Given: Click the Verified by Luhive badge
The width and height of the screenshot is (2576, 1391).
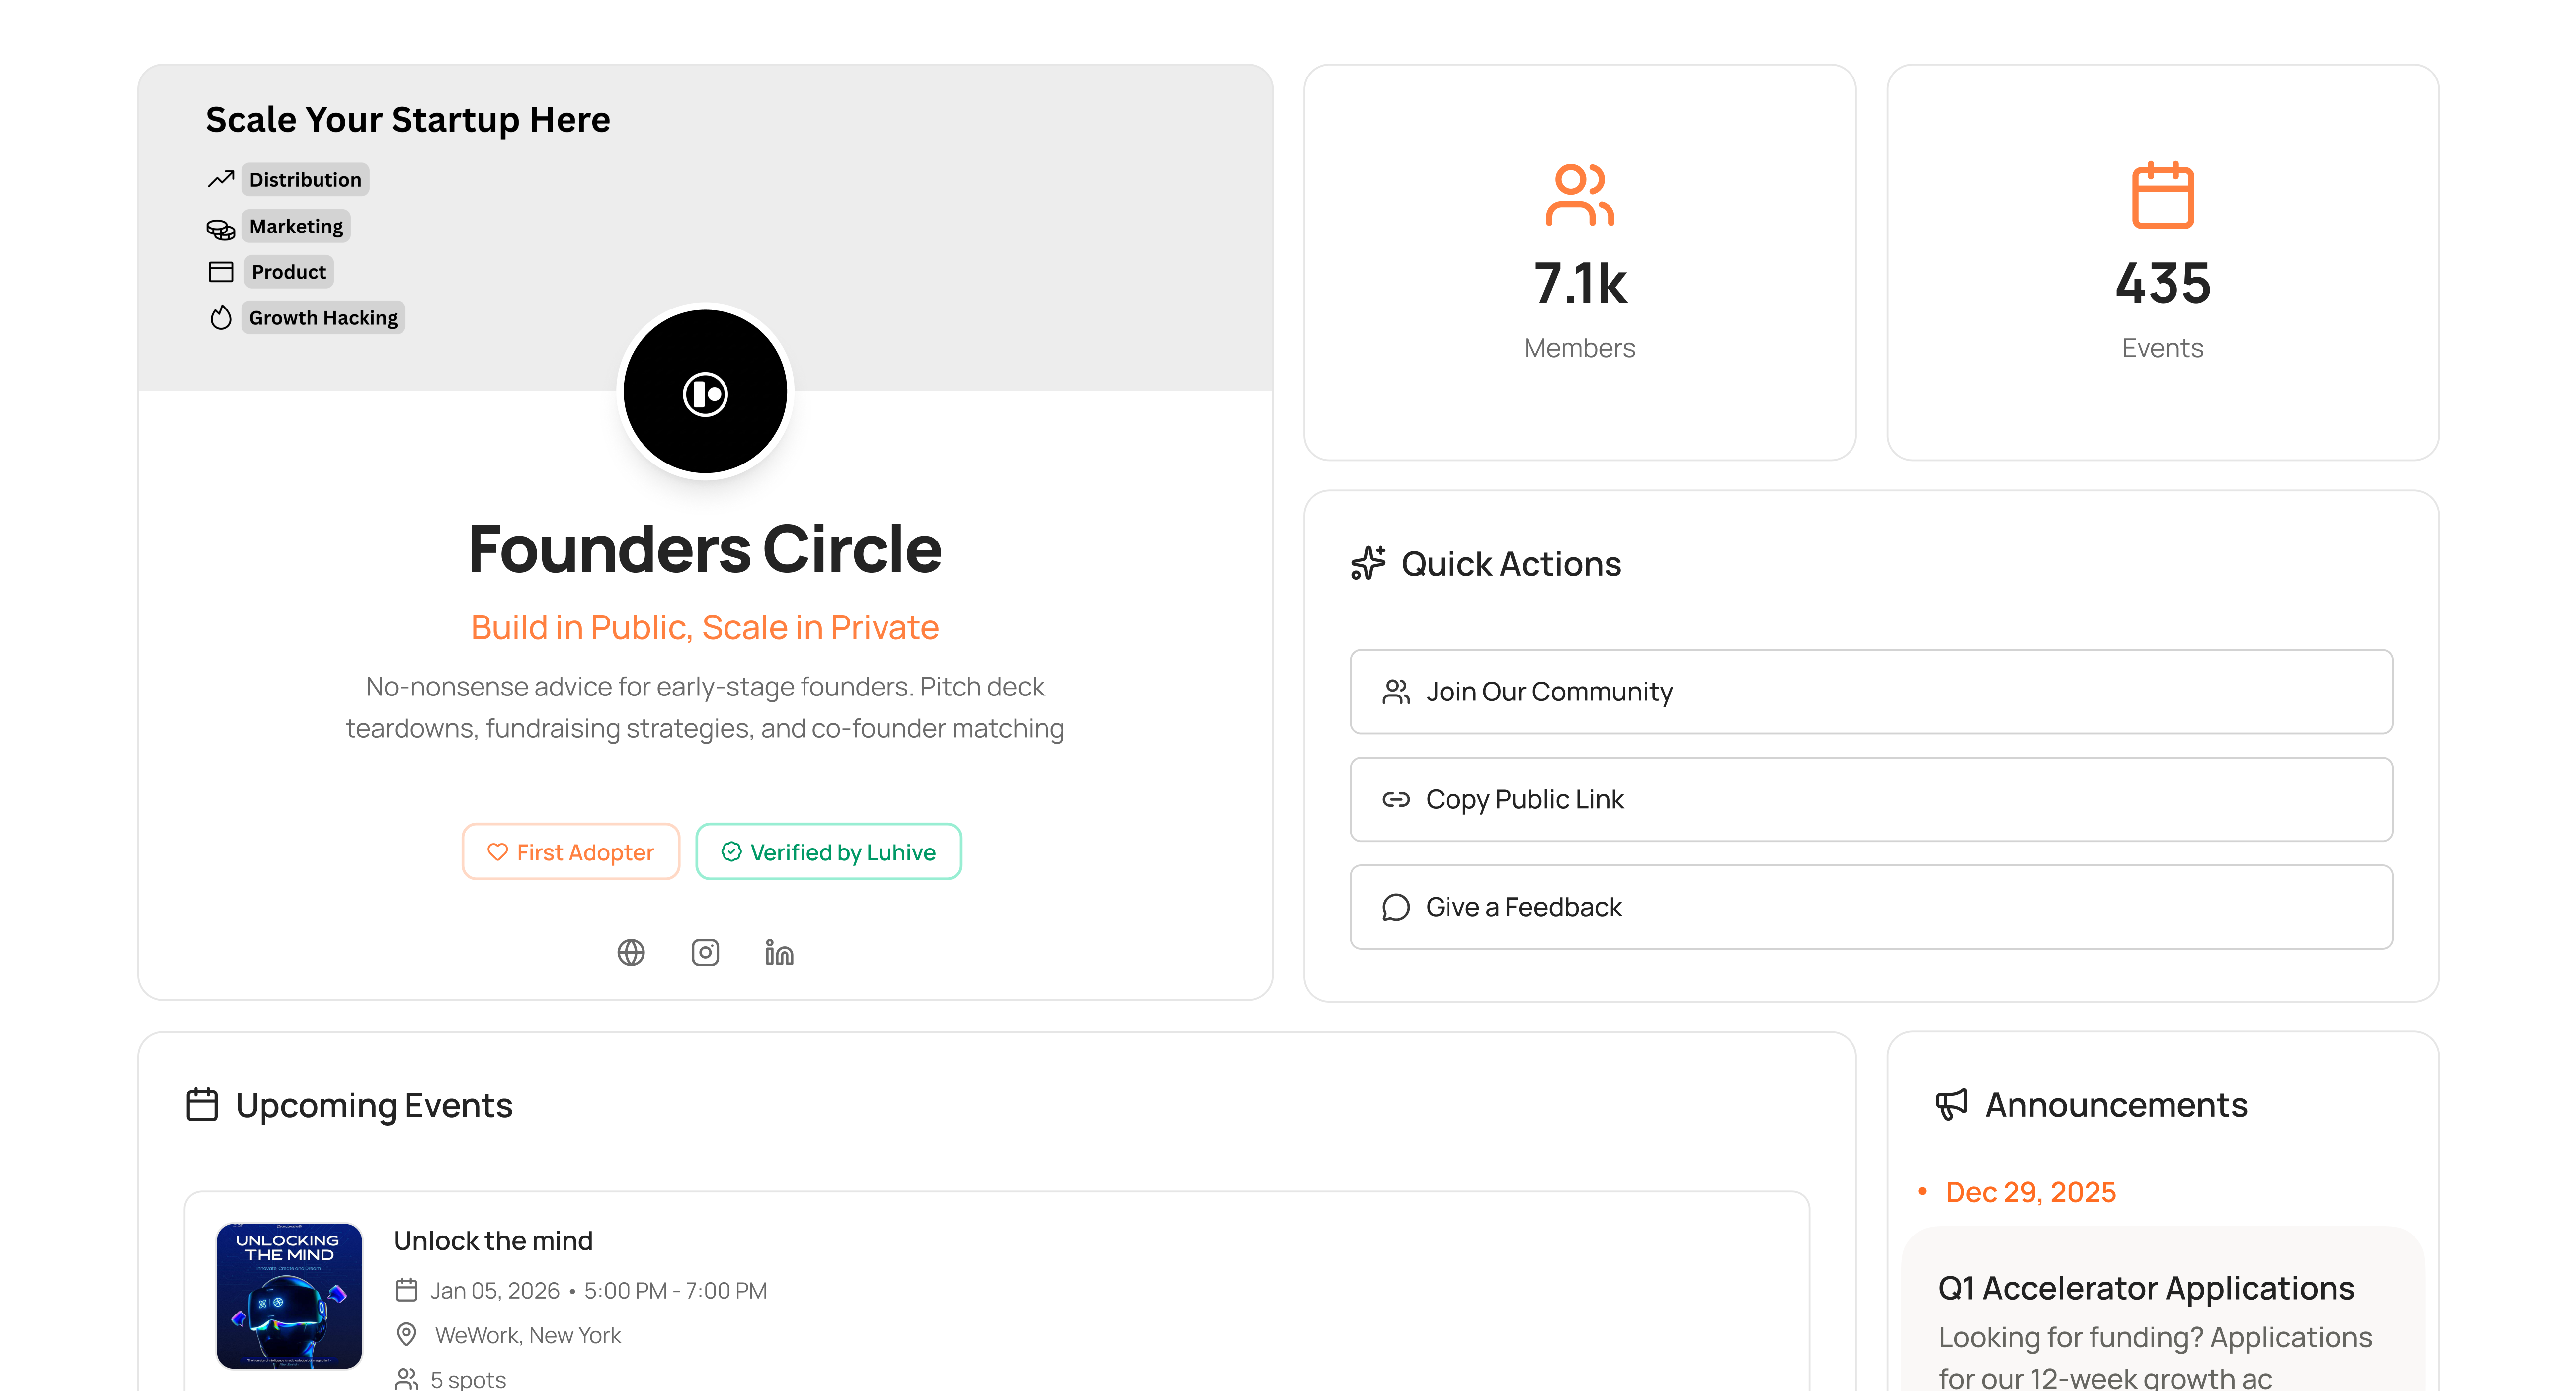Looking at the screenshot, I should pyautogui.click(x=828, y=852).
